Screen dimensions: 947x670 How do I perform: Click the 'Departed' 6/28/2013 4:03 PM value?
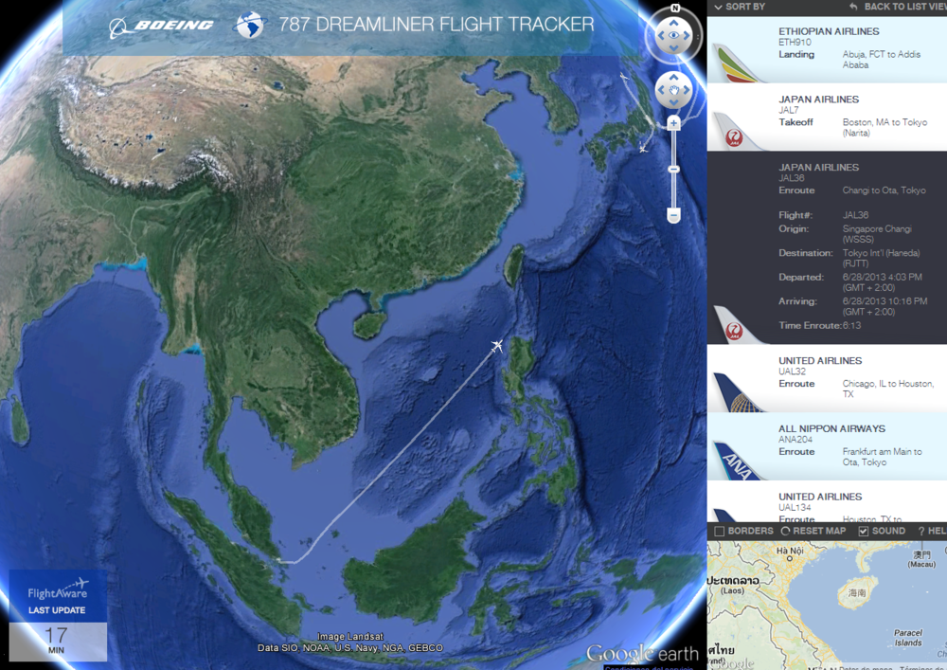tap(882, 282)
